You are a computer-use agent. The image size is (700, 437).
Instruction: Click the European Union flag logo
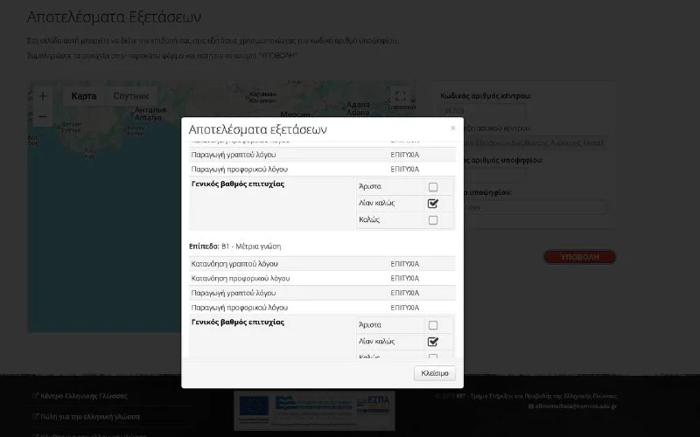coord(253,407)
